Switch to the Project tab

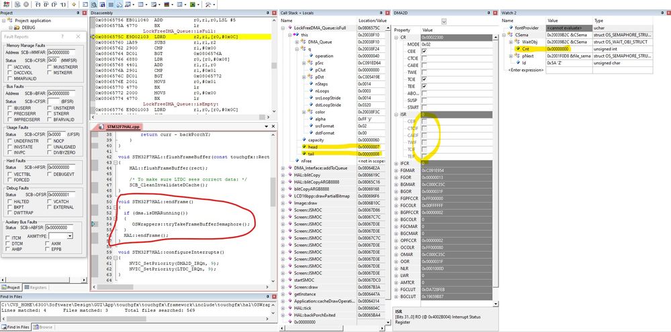pyautogui.click(x=11, y=288)
